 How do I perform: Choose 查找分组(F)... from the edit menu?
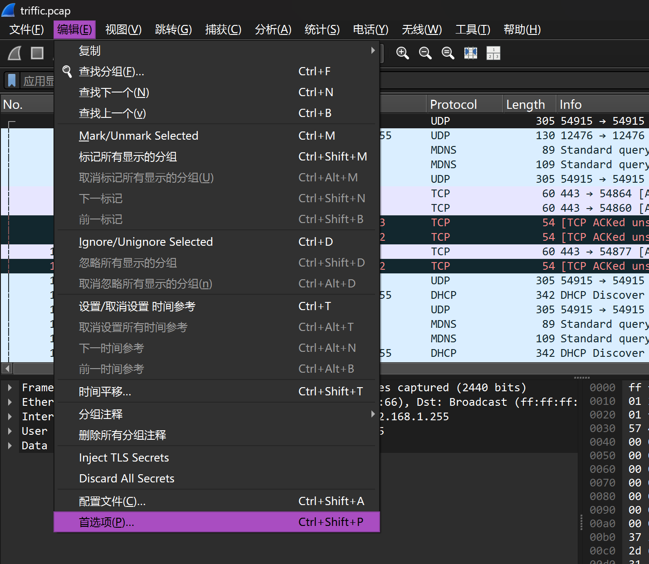[x=217, y=71]
